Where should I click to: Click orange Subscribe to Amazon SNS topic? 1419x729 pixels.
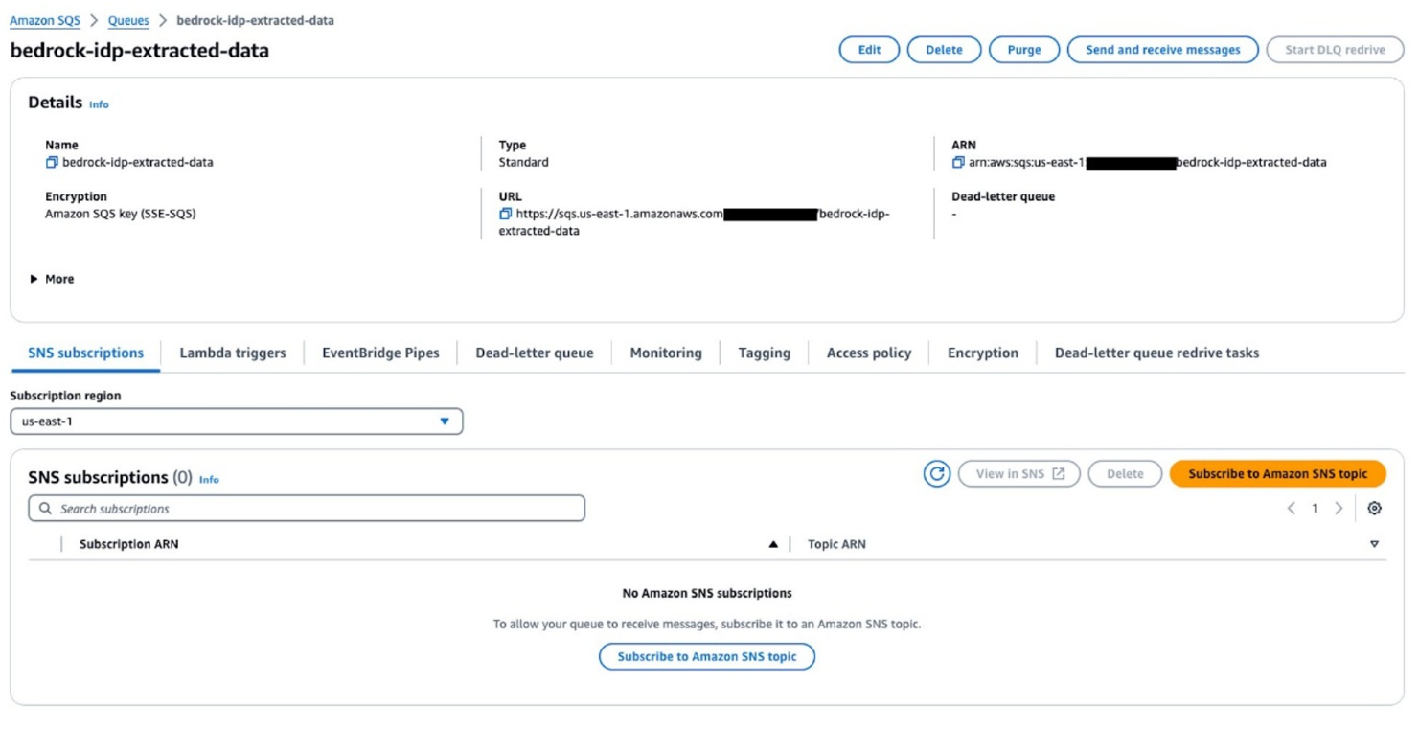click(x=1278, y=473)
